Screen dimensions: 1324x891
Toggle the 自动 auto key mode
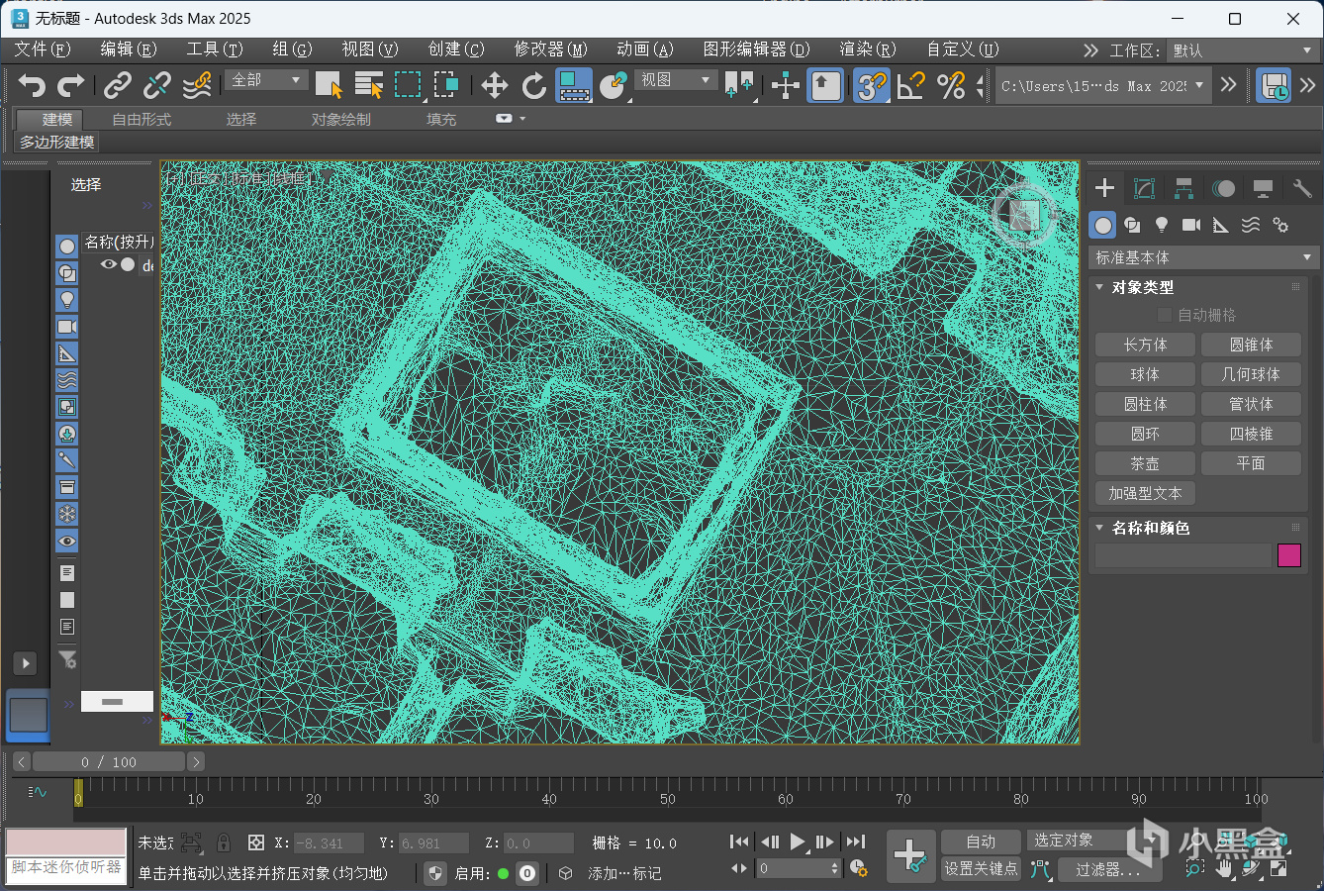tap(980, 841)
